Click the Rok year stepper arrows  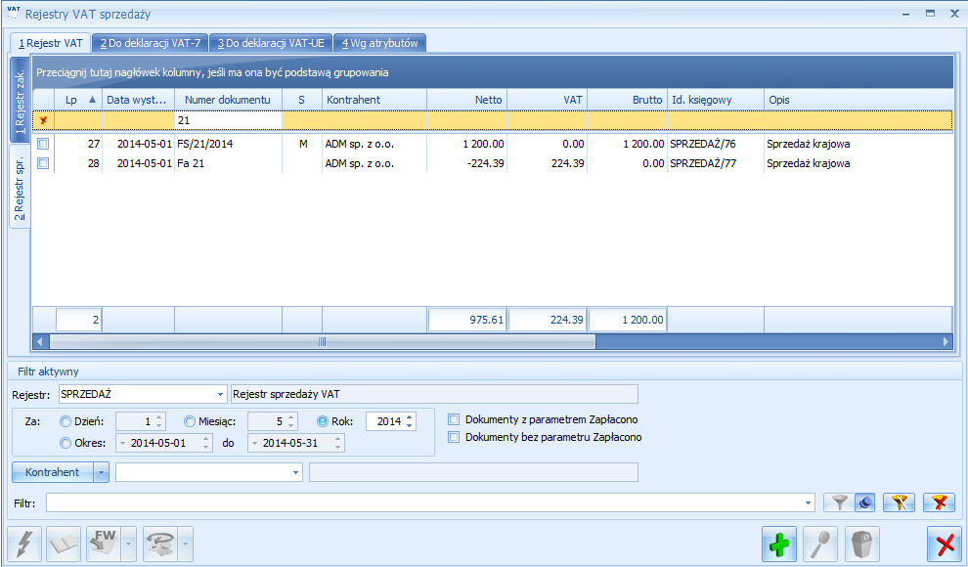click(x=410, y=421)
